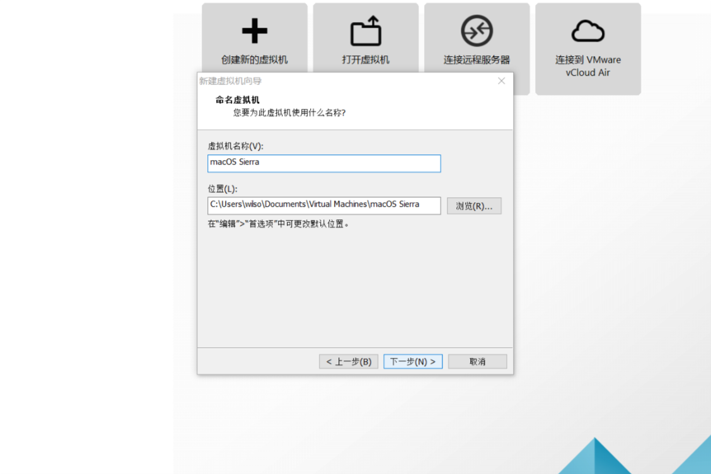
Task: Select the 打开虚拟机 tile label
Action: point(366,59)
